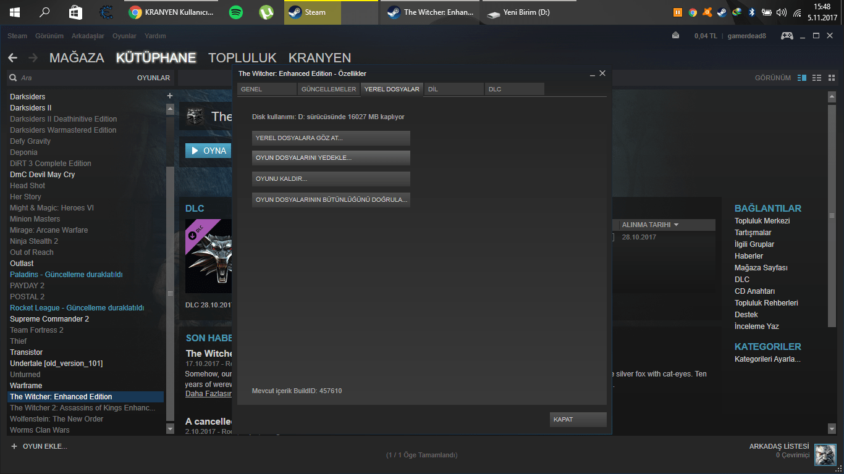
Task: Add a category with the plus icon above game list
Action: click(170, 96)
